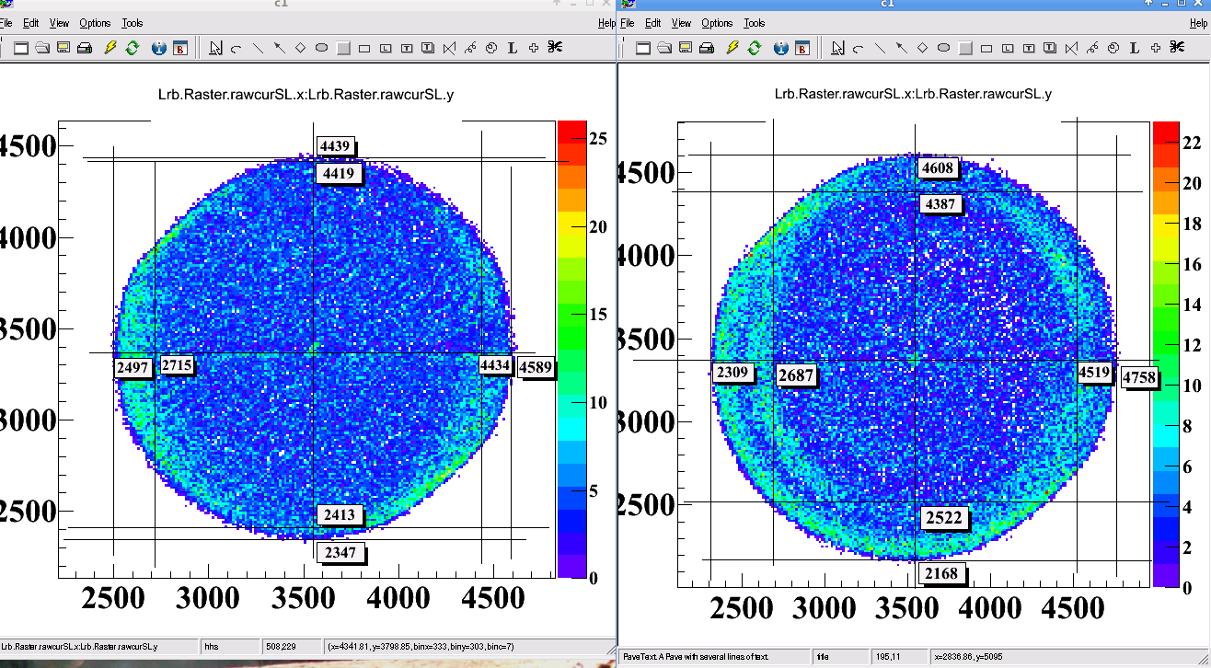Image resolution: width=1211 pixels, height=668 pixels.
Task: Click Interrupt lightning icon in right window
Action: coord(732,48)
